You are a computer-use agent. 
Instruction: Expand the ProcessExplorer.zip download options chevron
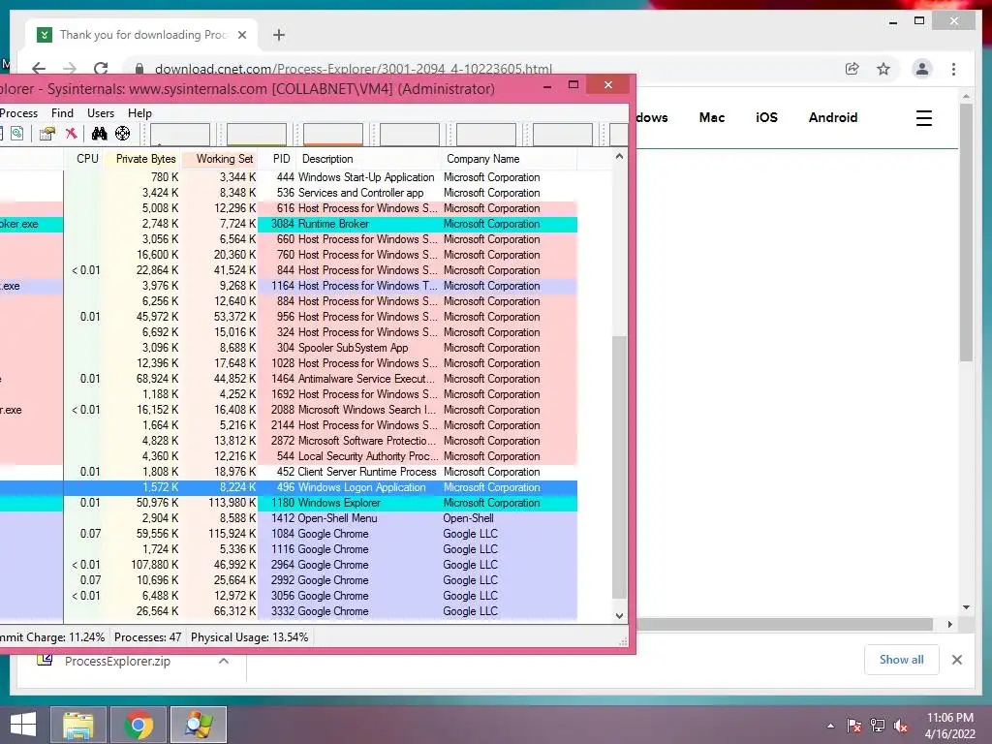(224, 661)
